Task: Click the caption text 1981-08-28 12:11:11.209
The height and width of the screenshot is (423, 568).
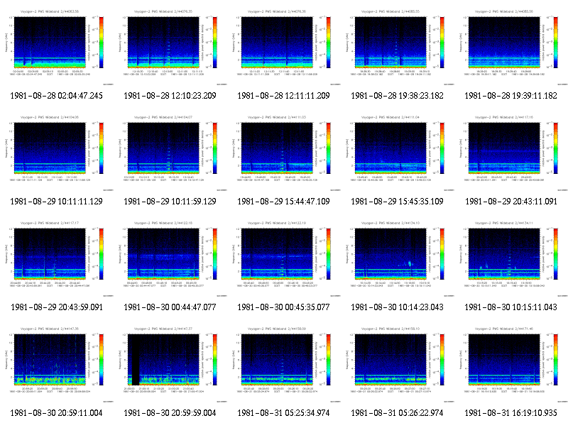Action: pyautogui.click(x=283, y=96)
